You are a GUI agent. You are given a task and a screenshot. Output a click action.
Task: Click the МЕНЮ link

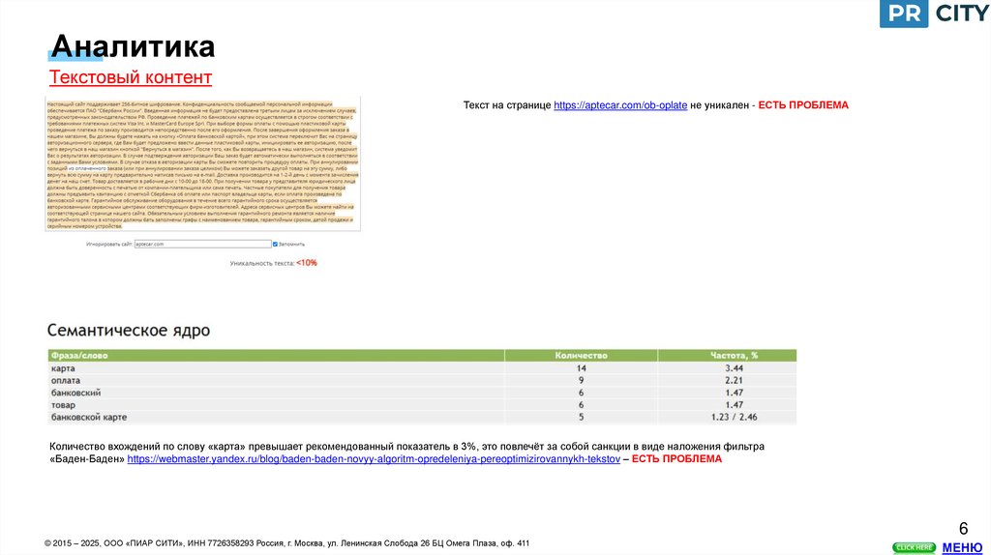click(x=962, y=547)
